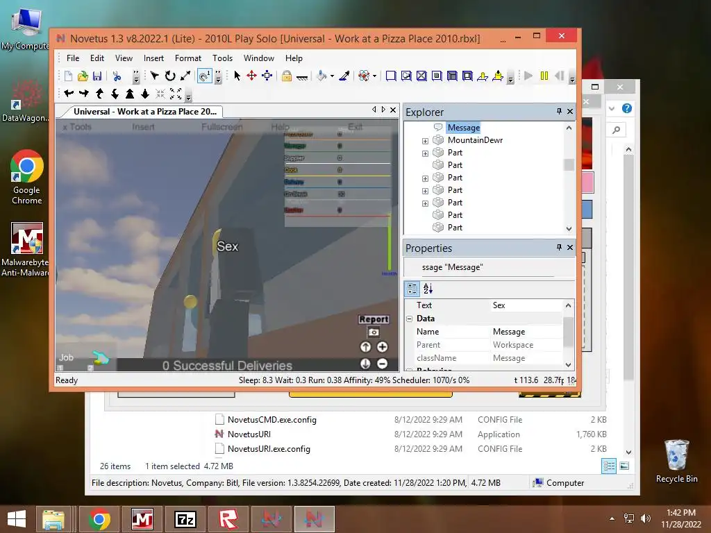Select the Resize diagonal arrow tool
This screenshot has width=711, height=533.
[185, 76]
